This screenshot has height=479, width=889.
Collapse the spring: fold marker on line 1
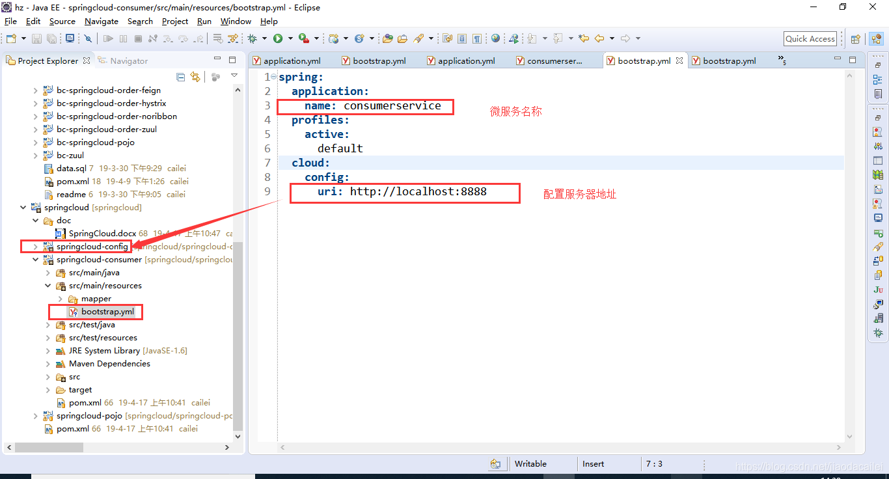click(x=273, y=77)
